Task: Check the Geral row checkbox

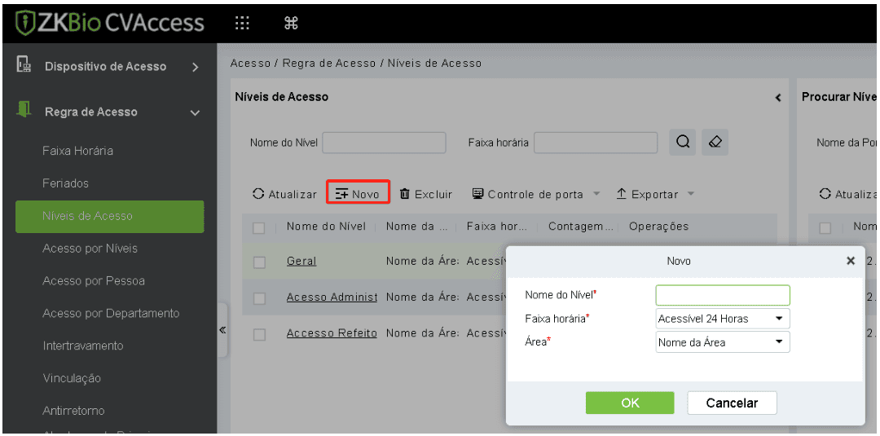Action: [259, 262]
